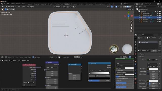Toggle camera view icon in viewport
Viewport: 162px width, 91px height.
point(131,28)
